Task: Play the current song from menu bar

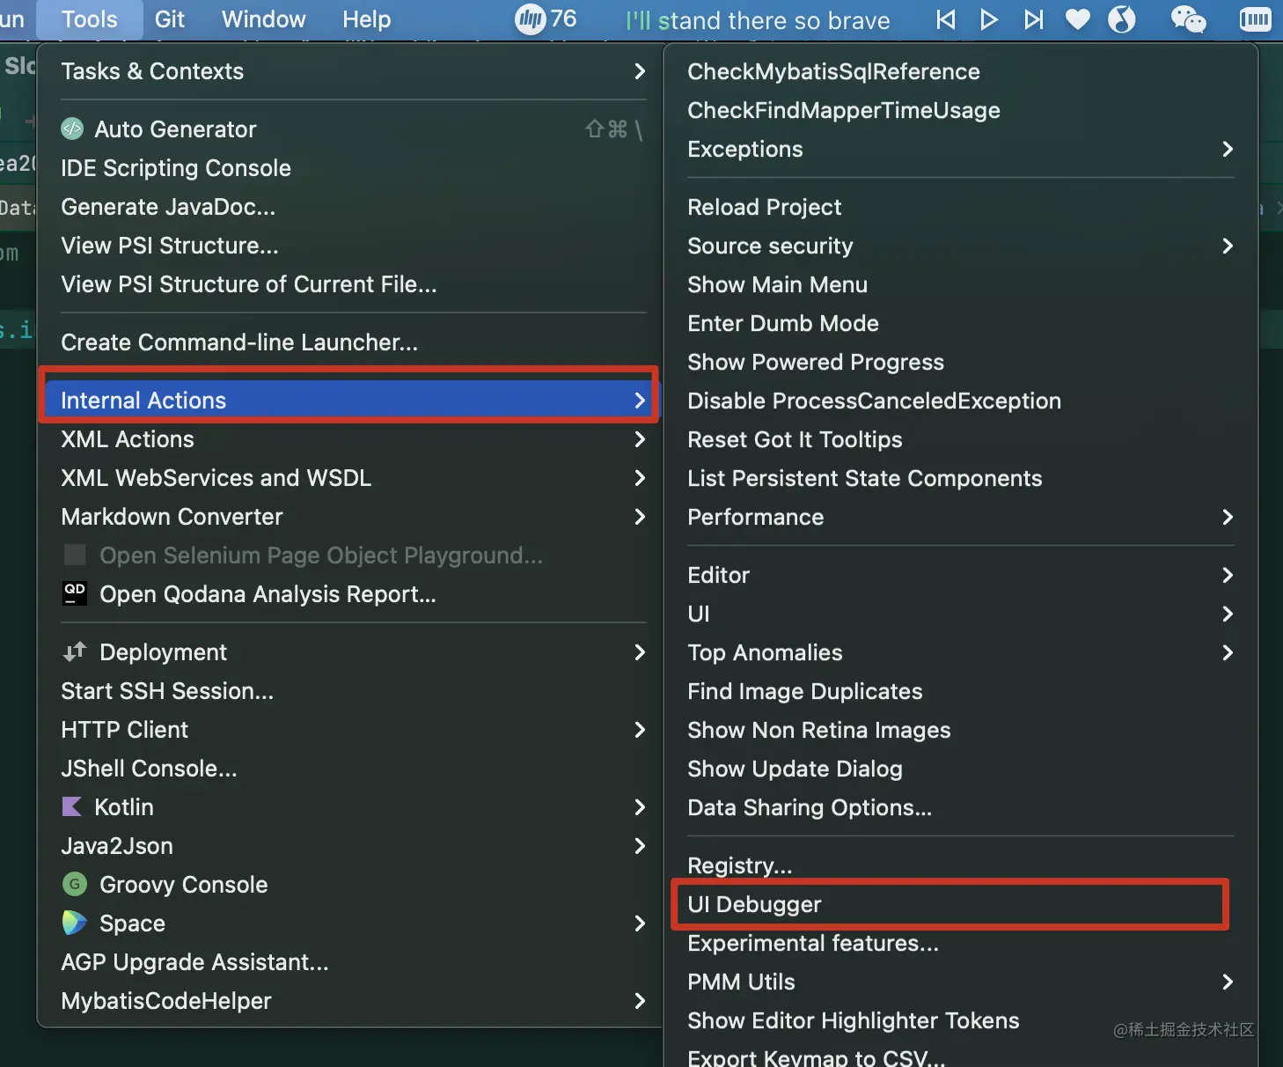Action: [989, 19]
